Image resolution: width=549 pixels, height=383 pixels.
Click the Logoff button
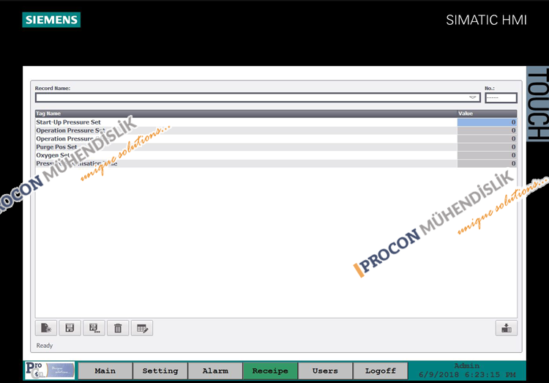(x=381, y=371)
